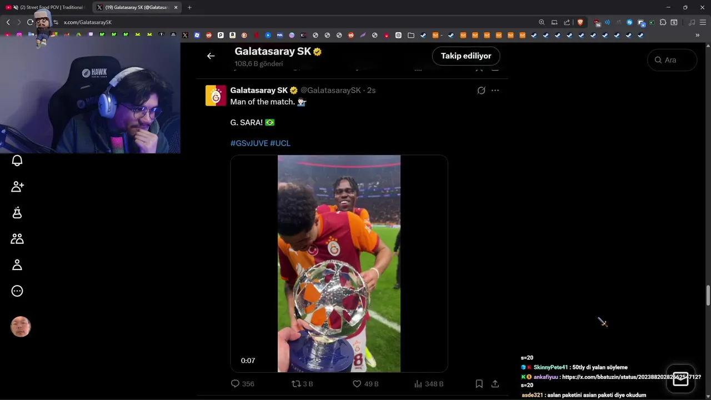Screen dimensions: 711x400
Task: Open the bbatuzin link in ankafiyuu's chat message
Action: pos(632,377)
